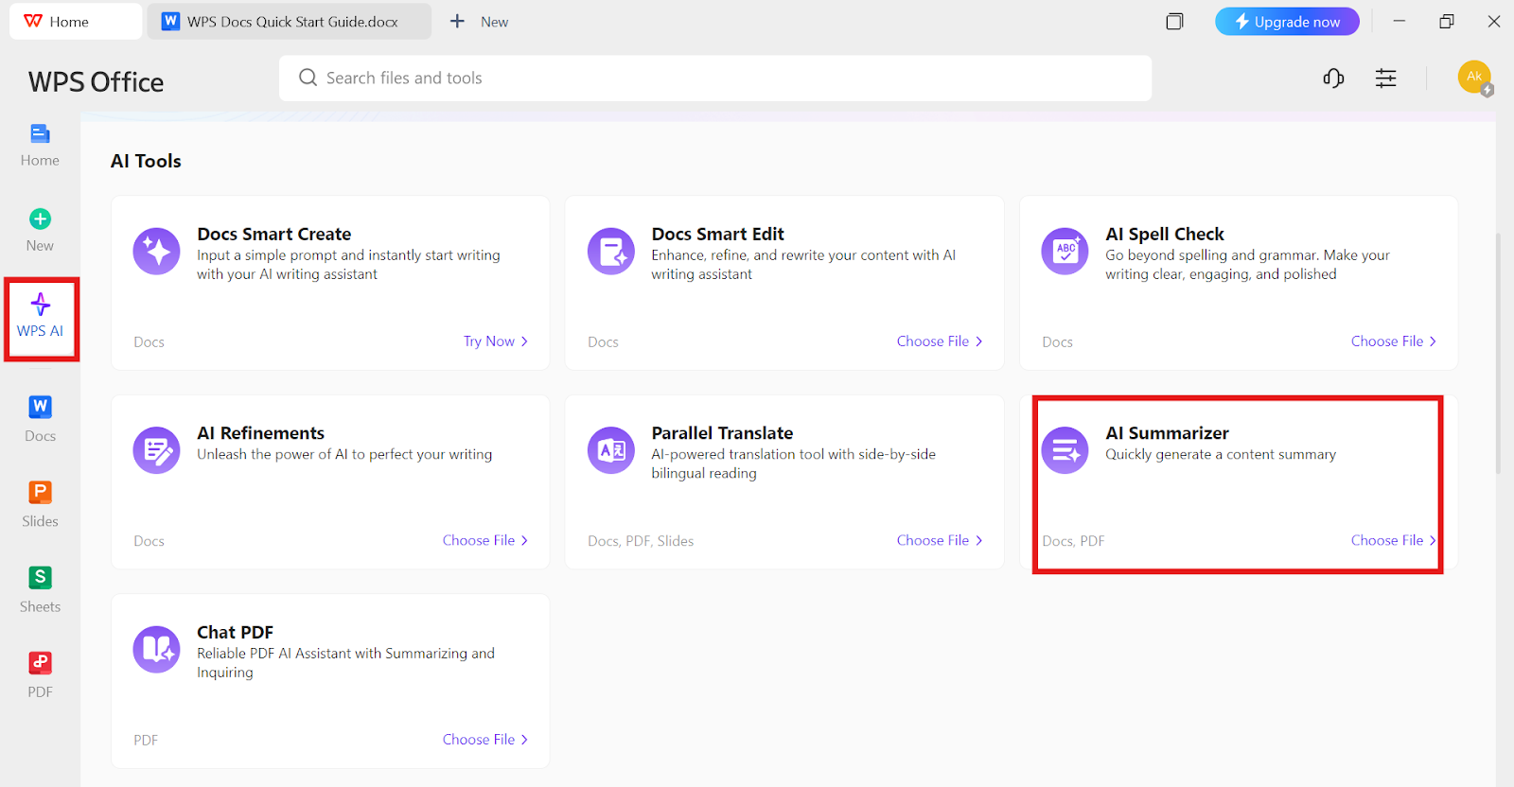
Task: Click the Chat PDF title
Action: click(x=235, y=632)
